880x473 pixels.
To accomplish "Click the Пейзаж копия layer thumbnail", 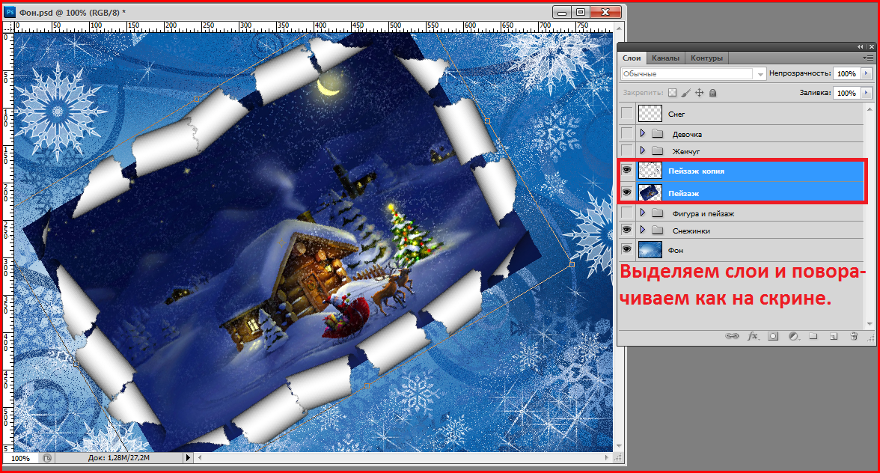I will coord(650,171).
